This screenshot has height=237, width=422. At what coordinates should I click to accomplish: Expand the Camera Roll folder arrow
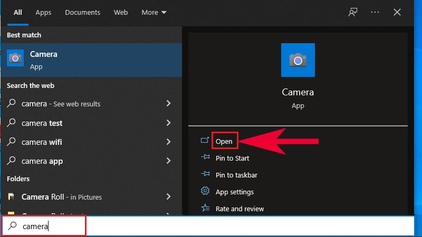click(x=168, y=196)
